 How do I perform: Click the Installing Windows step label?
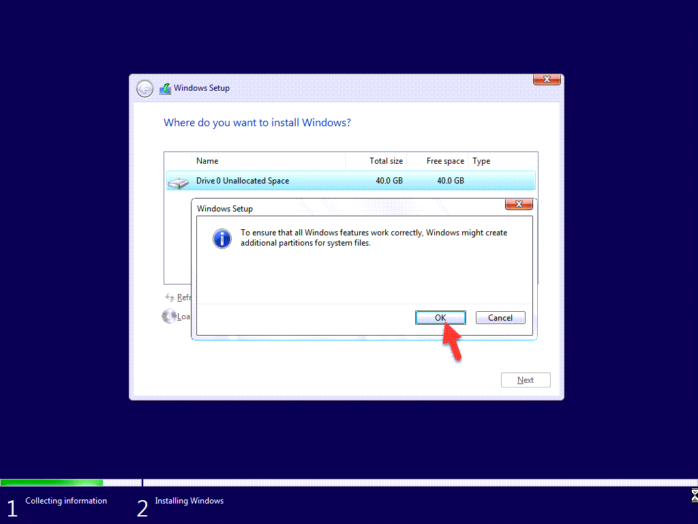[x=189, y=501]
